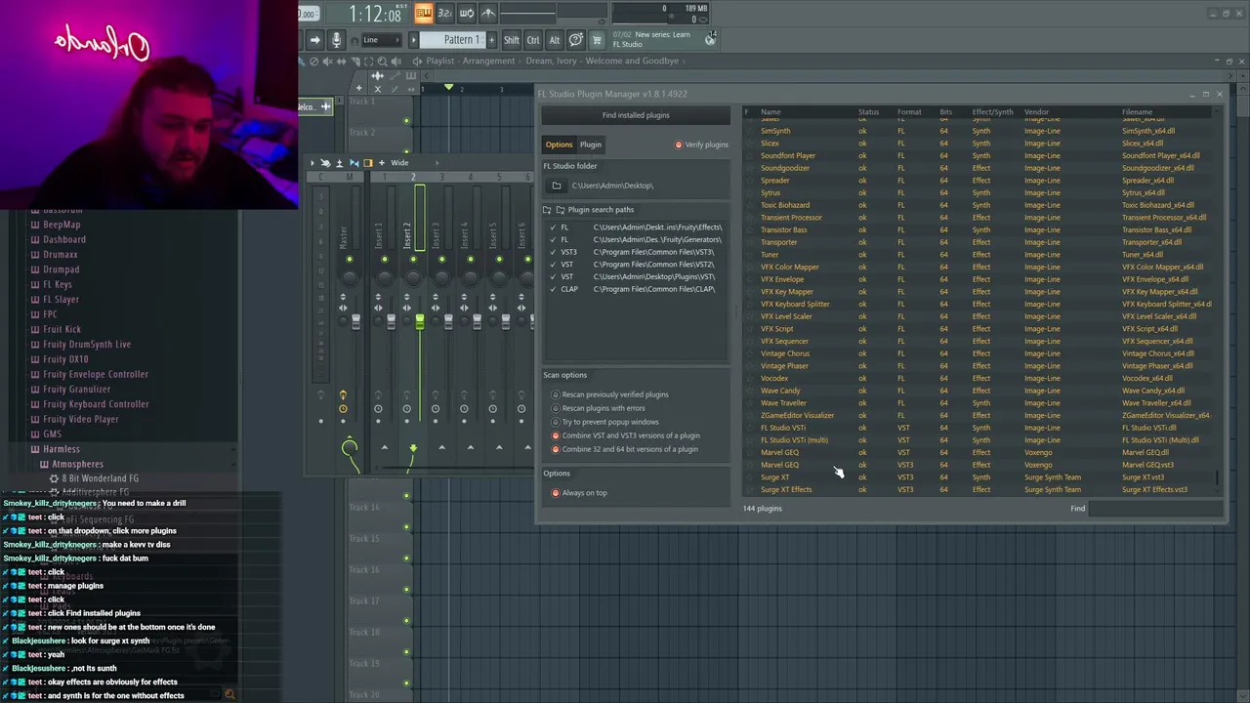The width and height of the screenshot is (1250, 703).
Task: Sort plugin list by Effect/Synth column header
Action: pyautogui.click(x=992, y=112)
